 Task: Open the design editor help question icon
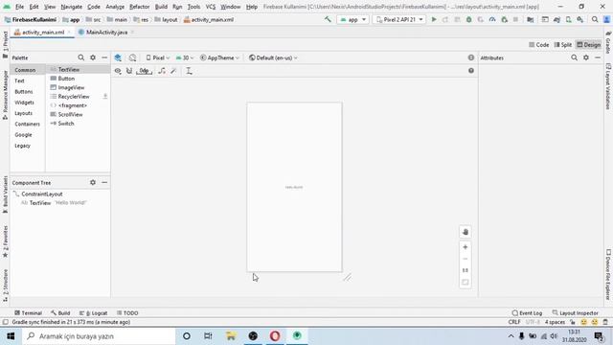[471, 71]
